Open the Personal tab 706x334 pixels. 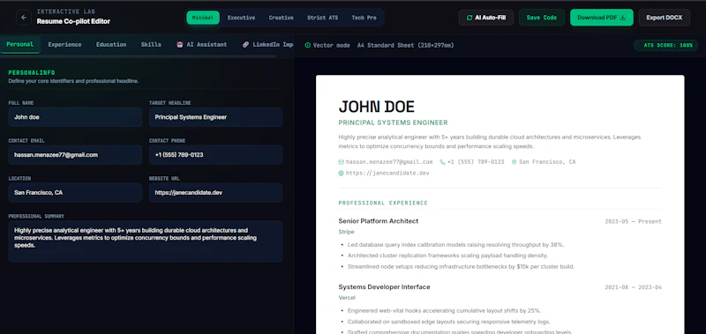point(19,44)
